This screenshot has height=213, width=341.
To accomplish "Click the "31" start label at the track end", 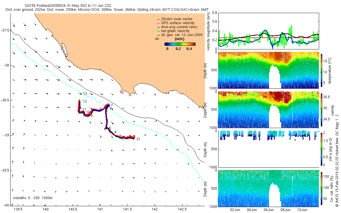I will 138,139.
